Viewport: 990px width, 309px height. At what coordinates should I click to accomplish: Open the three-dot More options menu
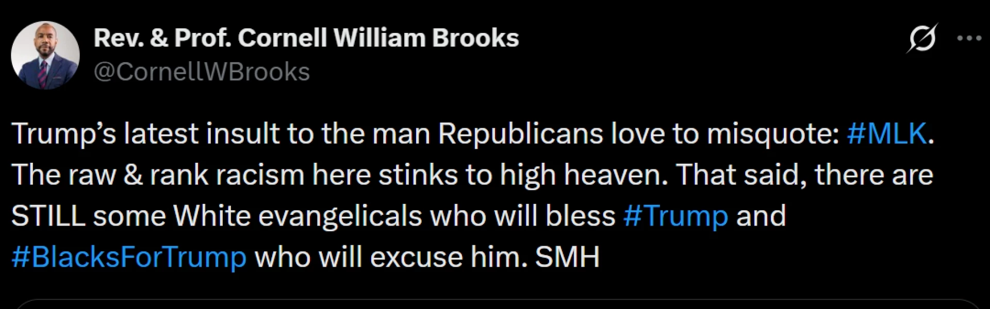[x=968, y=39]
